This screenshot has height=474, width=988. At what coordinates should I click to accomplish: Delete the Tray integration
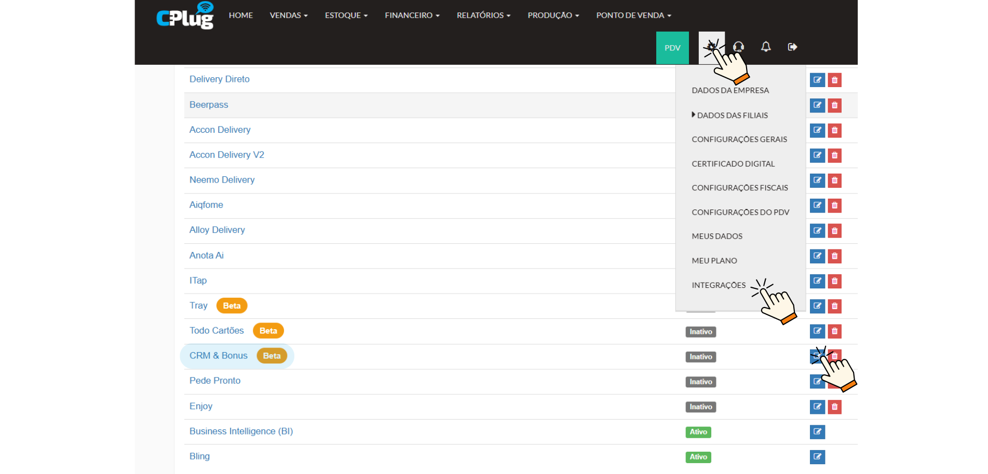834,306
